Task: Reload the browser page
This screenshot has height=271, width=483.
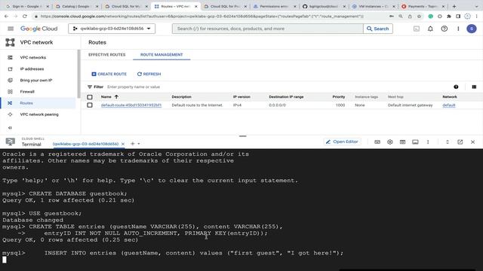Action: tap(25, 17)
